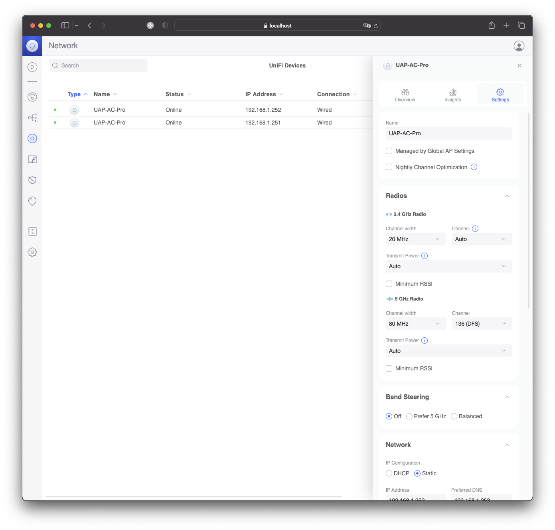Enable Managed by Global AP Settings
The width and height of the screenshot is (555, 530).
point(389,151)
